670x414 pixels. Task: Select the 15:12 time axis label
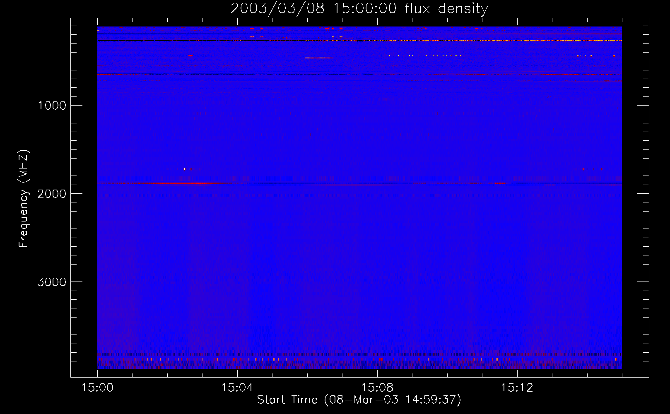click(517, 388)
